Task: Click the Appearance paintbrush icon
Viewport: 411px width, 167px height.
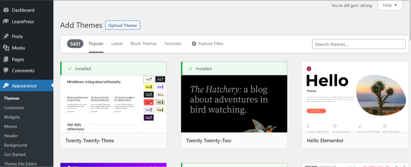Action: click(6, 85)
